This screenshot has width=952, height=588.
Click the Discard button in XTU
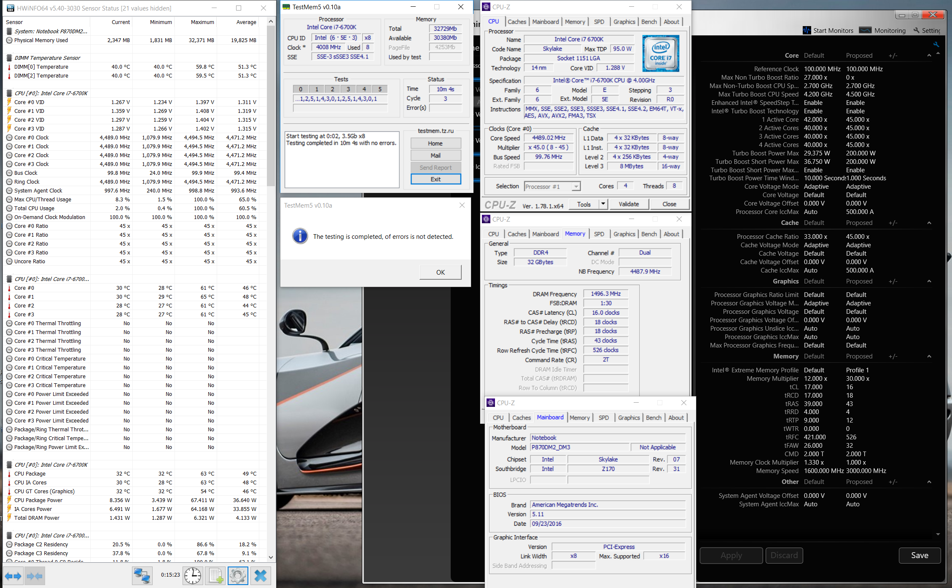784,555
